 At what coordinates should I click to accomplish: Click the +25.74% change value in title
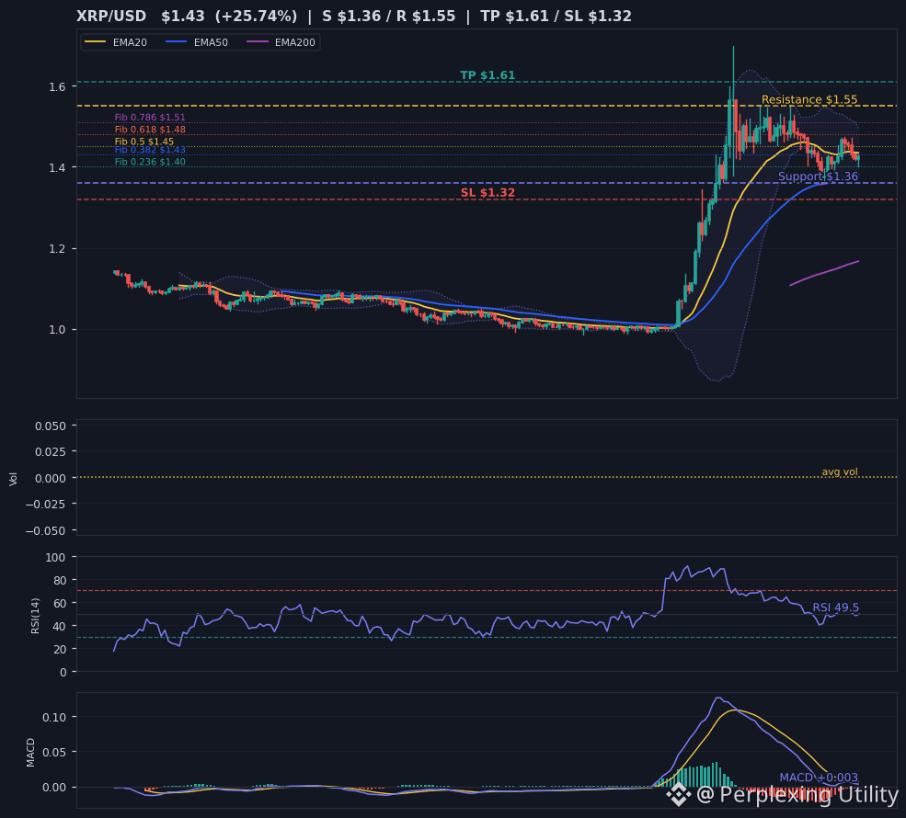(x=256, y=17)
